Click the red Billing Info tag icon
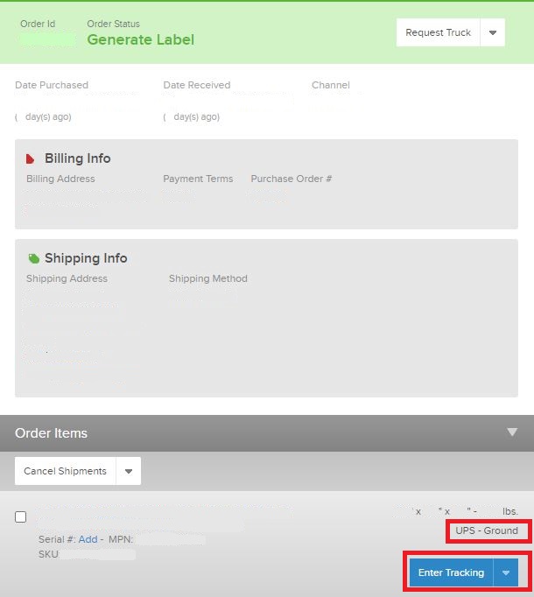534x597 pixels. [30, 158]
